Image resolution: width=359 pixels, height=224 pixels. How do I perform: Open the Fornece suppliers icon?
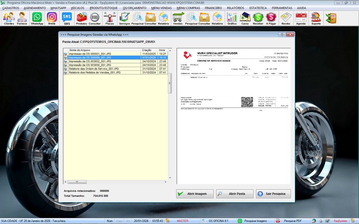(x=22, y=18)
